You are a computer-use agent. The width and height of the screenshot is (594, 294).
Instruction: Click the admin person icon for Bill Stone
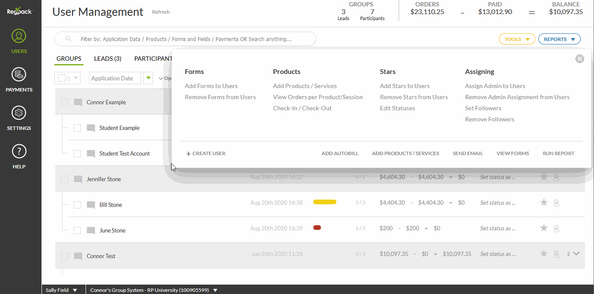[556, 202]
